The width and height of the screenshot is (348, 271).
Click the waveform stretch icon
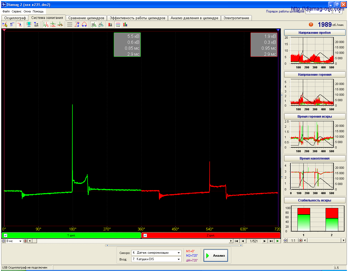pyautogui.click(x=29, y=25)
